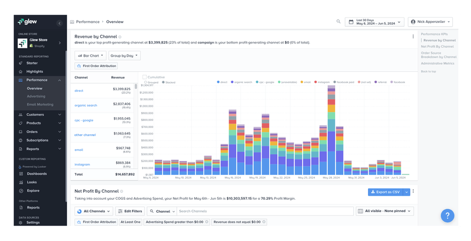Open the Bar Chart type dropdown

(x=91, y=55)
